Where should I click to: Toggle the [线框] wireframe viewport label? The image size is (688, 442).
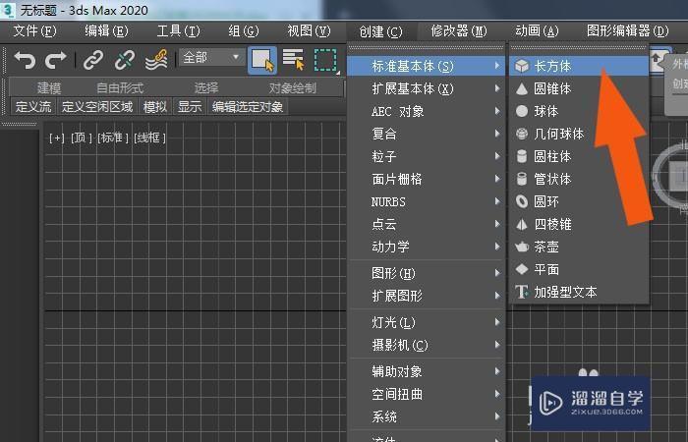[x=149, y=138]
